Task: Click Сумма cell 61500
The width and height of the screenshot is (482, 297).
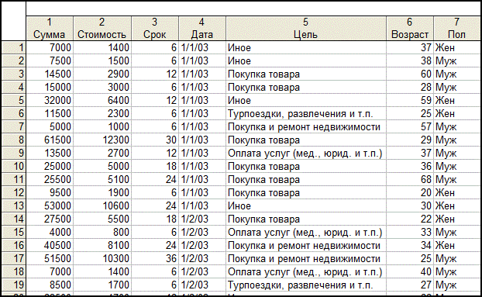Action: (x=50, y=140)
